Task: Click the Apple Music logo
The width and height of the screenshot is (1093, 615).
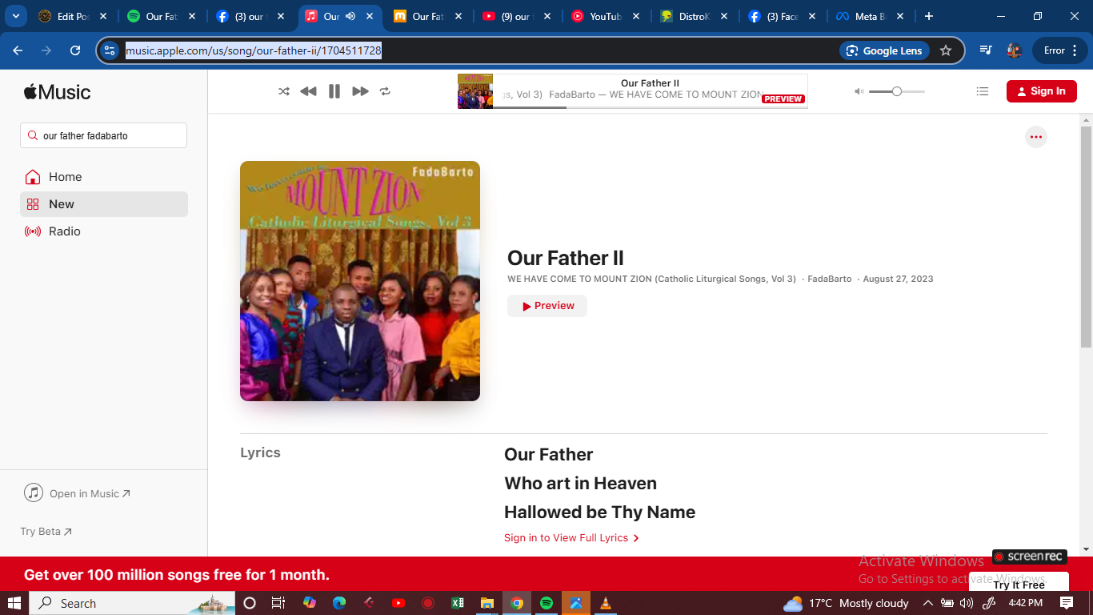Action: pos(57,92)
